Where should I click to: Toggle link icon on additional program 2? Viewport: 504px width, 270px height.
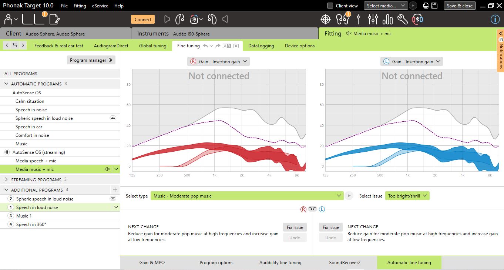pyautogui.click(x=113, y=199)
